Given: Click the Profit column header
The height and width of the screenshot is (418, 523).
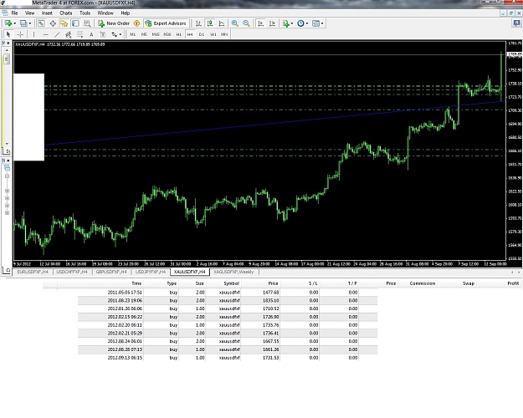Looking at the screenshot, I should (500, 283).
